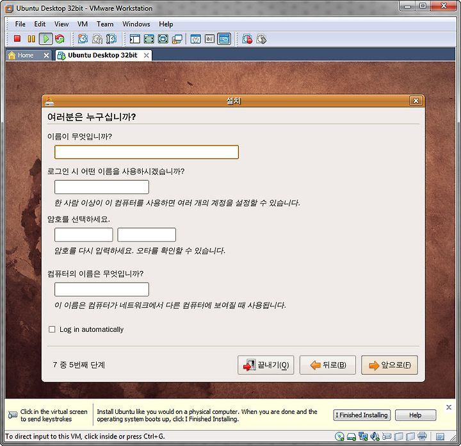Show the appliance view icon
461x446 pixels.
(x=209, y=39)
